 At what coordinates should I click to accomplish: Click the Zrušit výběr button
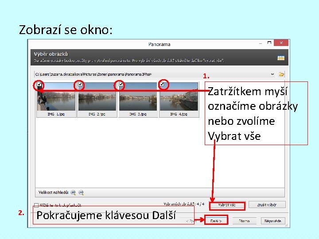[267, 204]
